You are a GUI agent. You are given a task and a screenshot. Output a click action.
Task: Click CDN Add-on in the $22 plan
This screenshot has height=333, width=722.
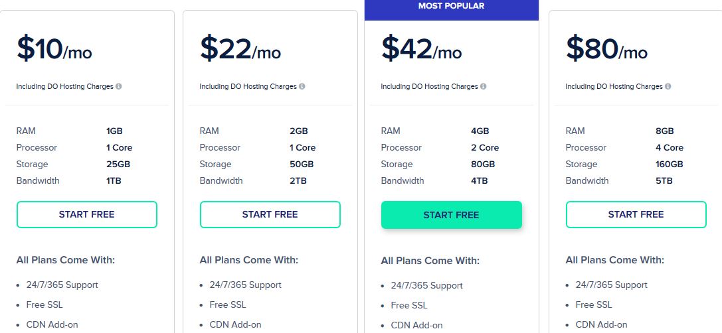click(235, 324)
